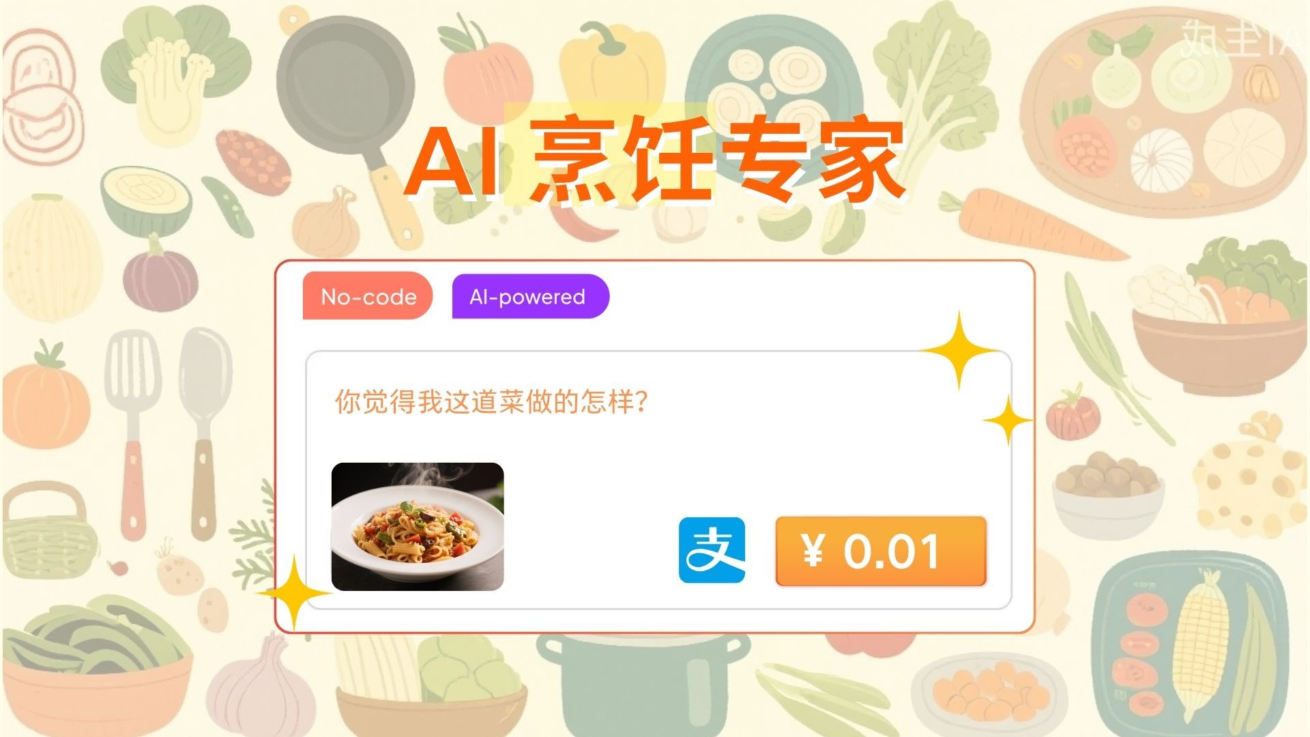
Task: Click the yellow sparkle at card's bottom-left corner
Action: coord(294,593)
